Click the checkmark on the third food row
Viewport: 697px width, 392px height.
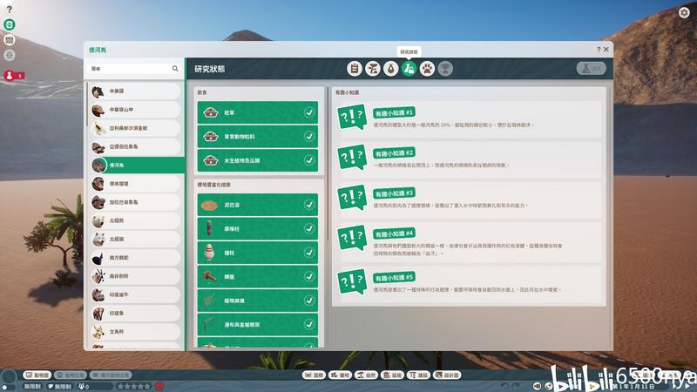pyautogui.click(x=309, y=160)
